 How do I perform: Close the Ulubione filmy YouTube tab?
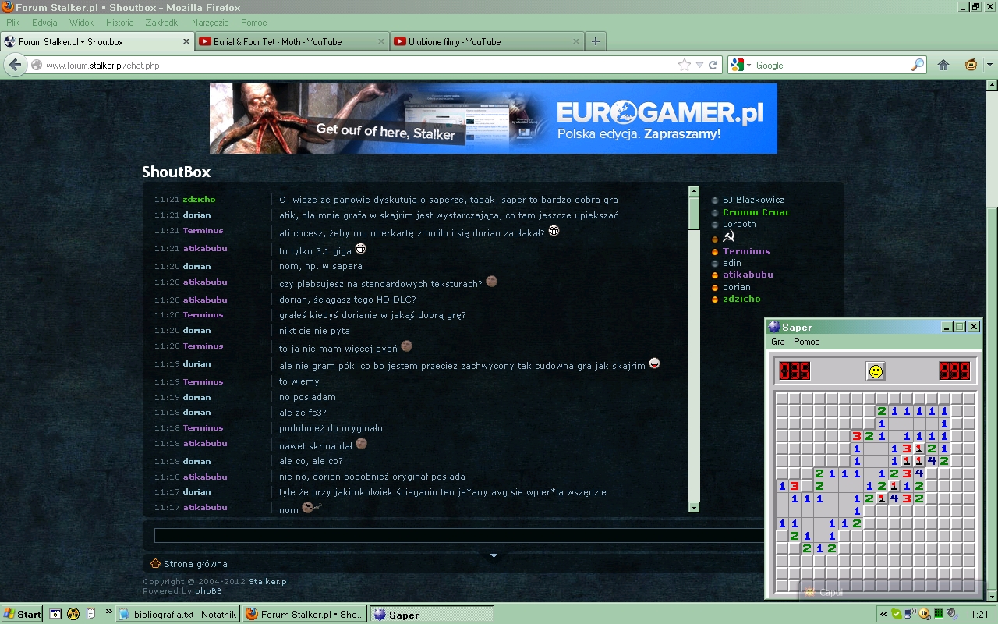577,41
